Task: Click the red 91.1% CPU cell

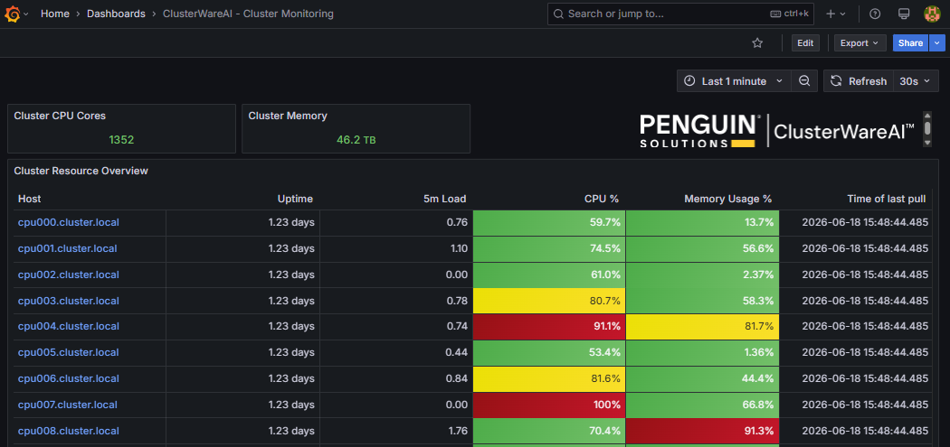Action: pos(549,326)
